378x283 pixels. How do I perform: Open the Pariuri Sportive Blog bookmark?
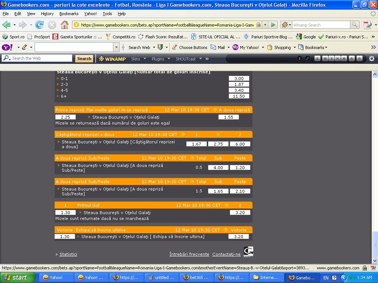(268, 37)
